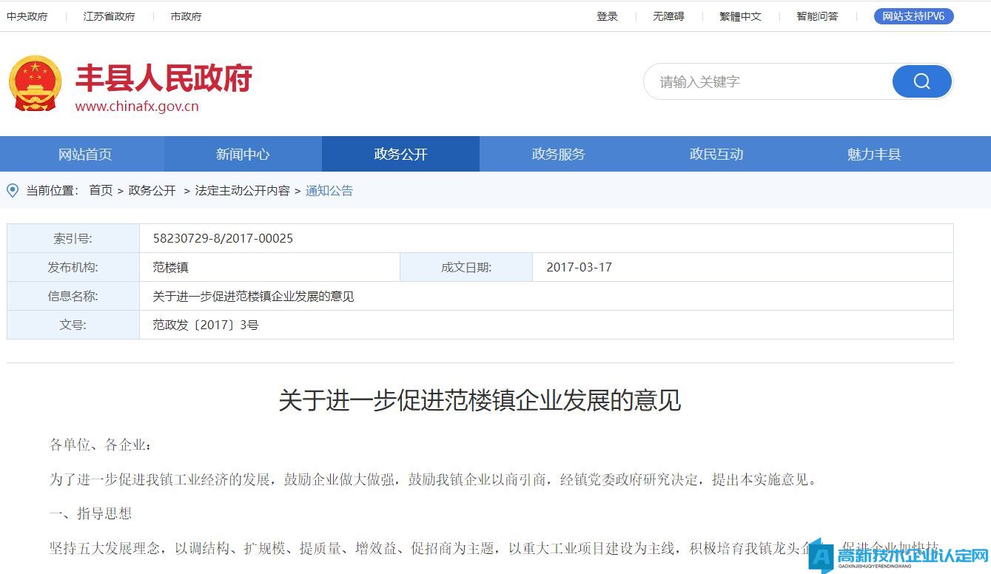This screenshot has height=574, width=991.
Task: Type in the 请输入关键字 search field
Action: 770,81
